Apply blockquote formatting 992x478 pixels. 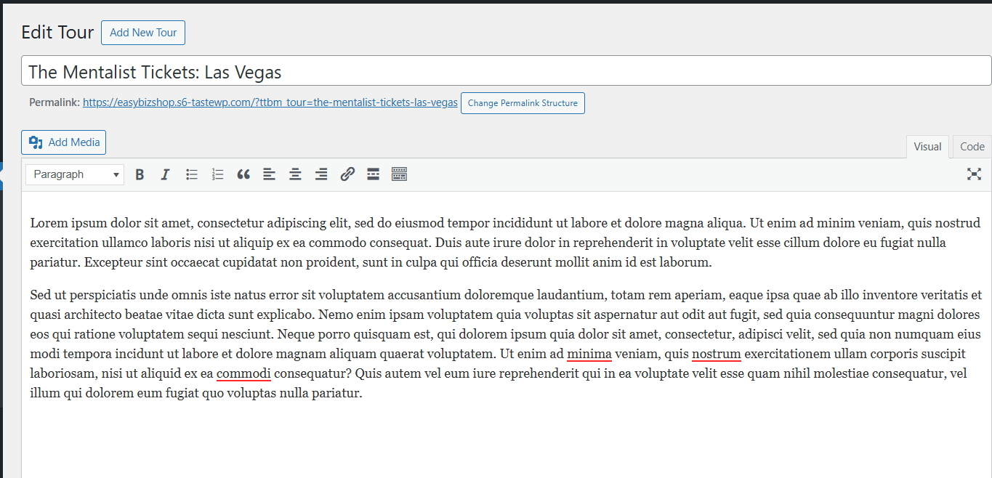[x=243, y=174]
